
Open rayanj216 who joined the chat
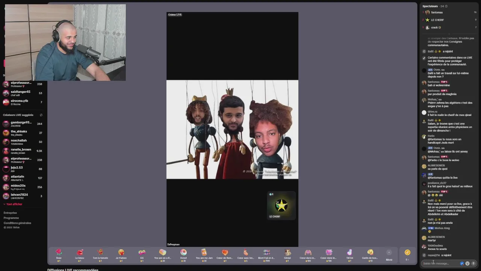(434, 255)
